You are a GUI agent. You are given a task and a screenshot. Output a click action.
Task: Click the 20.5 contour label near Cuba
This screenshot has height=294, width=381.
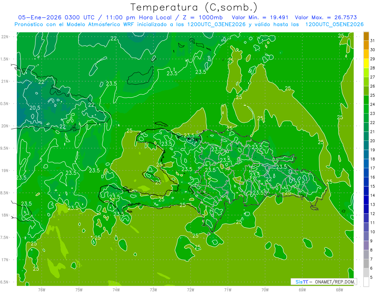click(35, 108)
